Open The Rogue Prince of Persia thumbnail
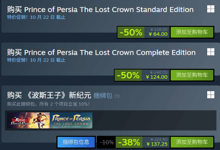220x150 pixels. [x=28, y=120]
